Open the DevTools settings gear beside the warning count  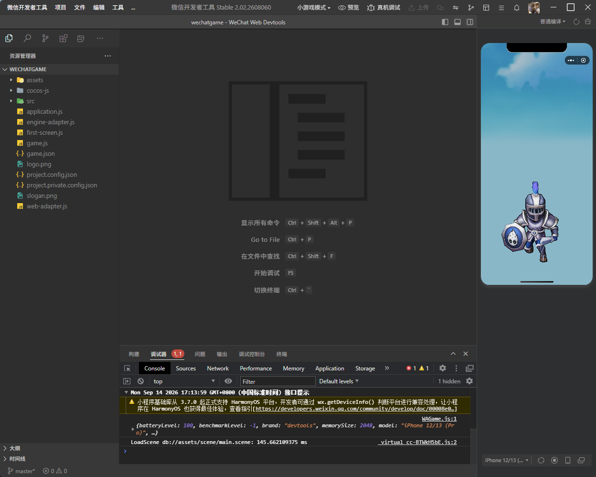tap(443, 368)
